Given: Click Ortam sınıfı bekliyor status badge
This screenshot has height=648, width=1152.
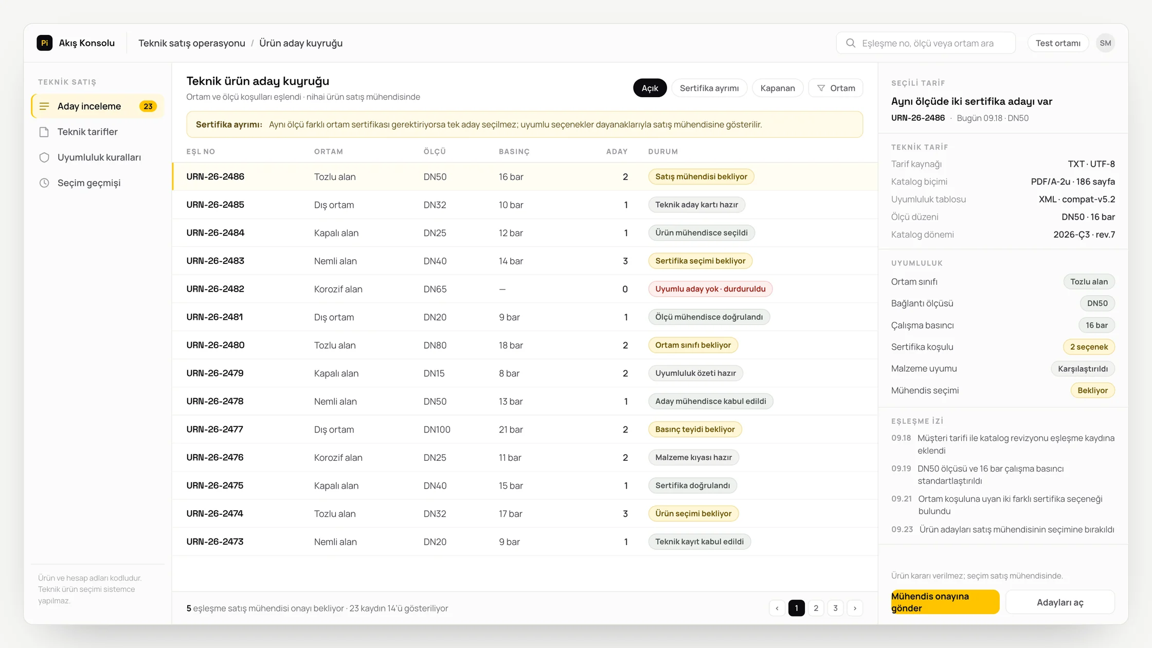Looking at the screenshot, I should pos(693,345).
